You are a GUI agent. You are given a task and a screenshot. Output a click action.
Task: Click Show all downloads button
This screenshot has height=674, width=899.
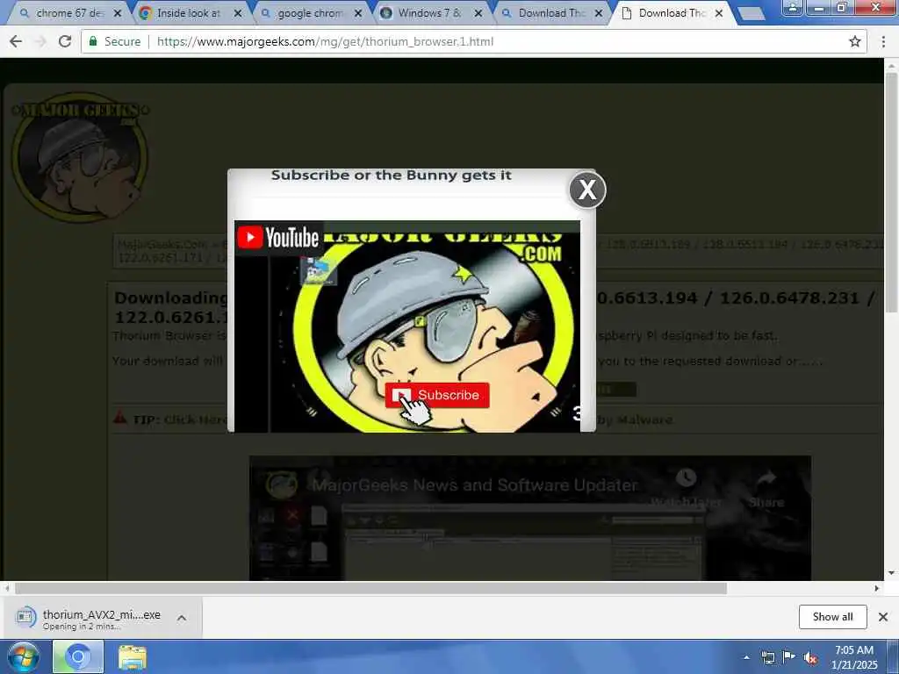tap(832, 617)
